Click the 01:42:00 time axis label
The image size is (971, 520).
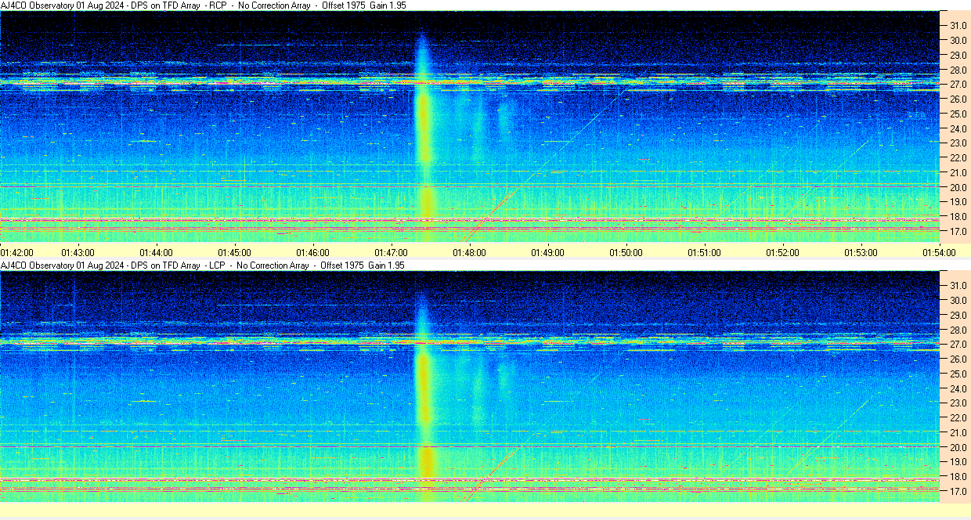click(16, 252)
